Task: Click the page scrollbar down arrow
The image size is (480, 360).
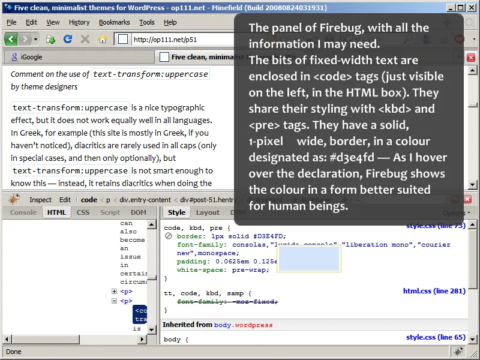Action: (473, 185)
